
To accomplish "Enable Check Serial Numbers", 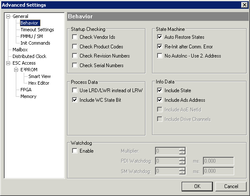I will 75,65.
